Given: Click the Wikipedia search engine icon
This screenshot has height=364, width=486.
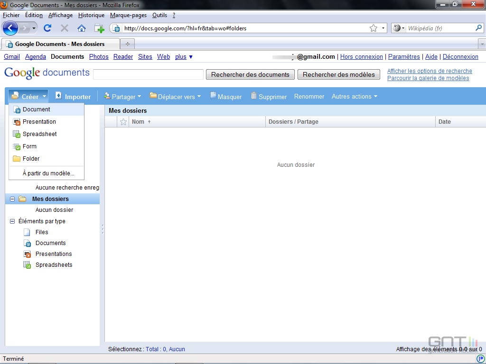Looking at the screenshot, I should tap(397, 28).
